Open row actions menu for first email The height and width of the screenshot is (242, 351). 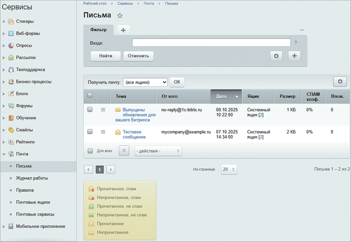103,109
